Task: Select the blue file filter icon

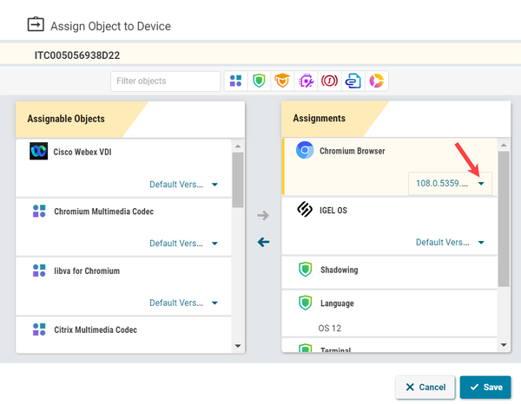Action: click(353, 81)
